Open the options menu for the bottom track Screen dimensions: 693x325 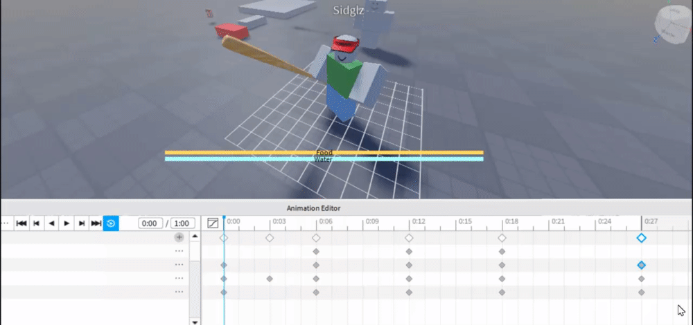pyautogui.click(x=179, y=292)
